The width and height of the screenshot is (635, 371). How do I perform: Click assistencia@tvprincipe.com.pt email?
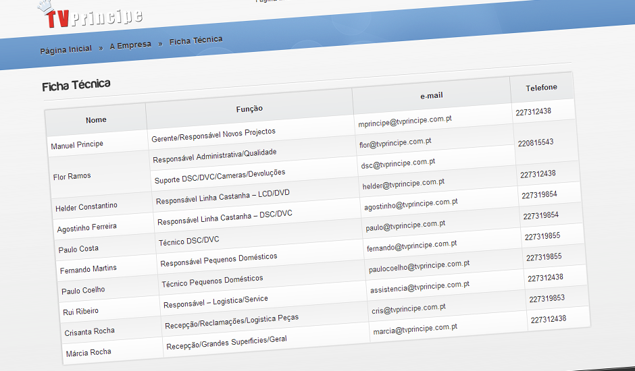pyautogui.click(x=420, y=287)
